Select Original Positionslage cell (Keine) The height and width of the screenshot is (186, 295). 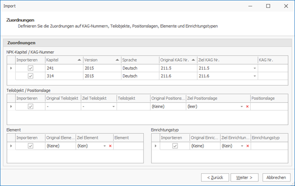(x=168, y=106)
